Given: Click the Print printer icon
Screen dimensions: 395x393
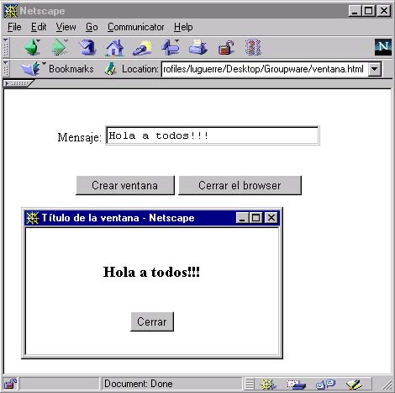Looking at the screenshot, I should click(x=197, y=47).
